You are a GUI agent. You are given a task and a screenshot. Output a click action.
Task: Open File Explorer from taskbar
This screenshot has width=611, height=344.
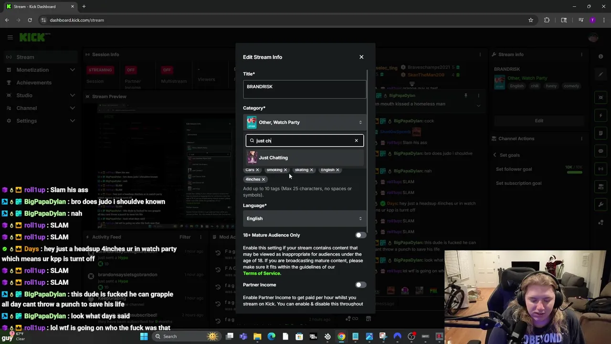257,336
